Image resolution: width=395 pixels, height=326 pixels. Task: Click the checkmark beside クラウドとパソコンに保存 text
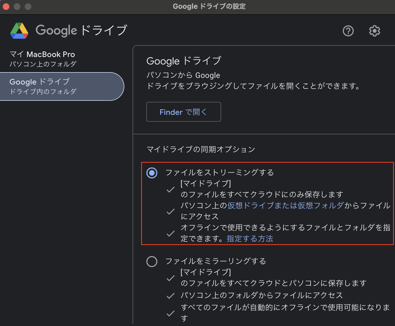(171, 278)
